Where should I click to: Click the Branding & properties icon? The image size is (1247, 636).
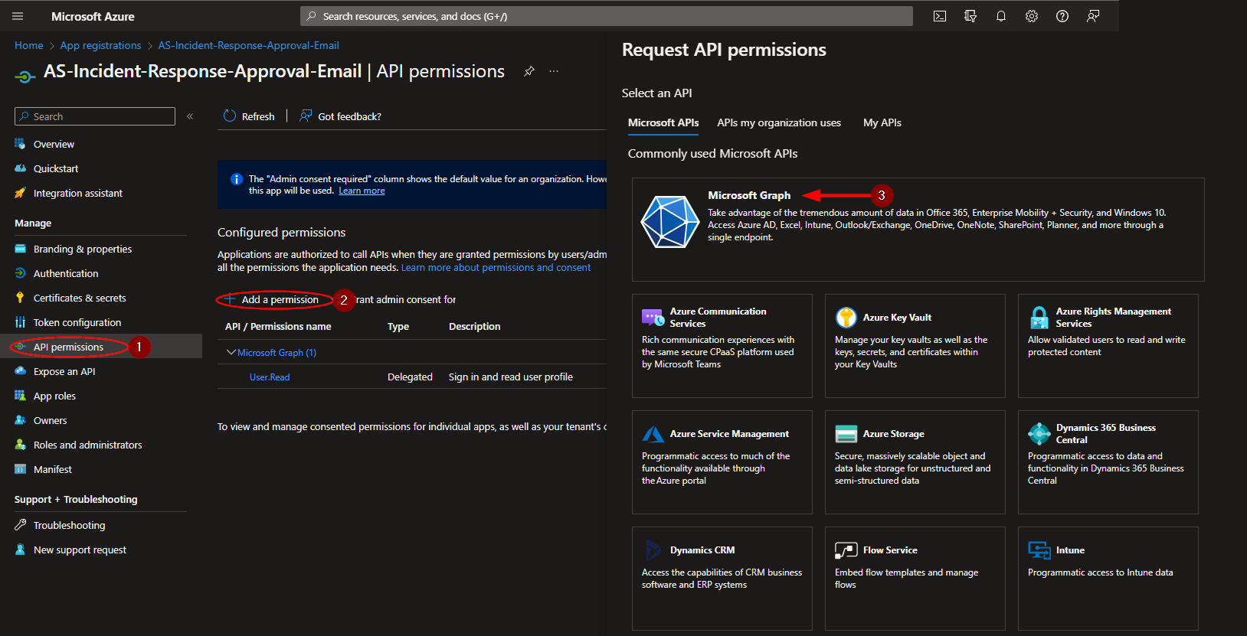pyautogui.click(x=20, y=249)
